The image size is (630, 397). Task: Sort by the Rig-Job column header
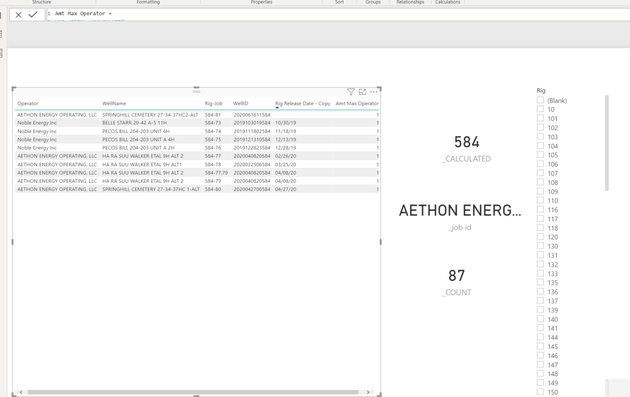coord(214,104)
